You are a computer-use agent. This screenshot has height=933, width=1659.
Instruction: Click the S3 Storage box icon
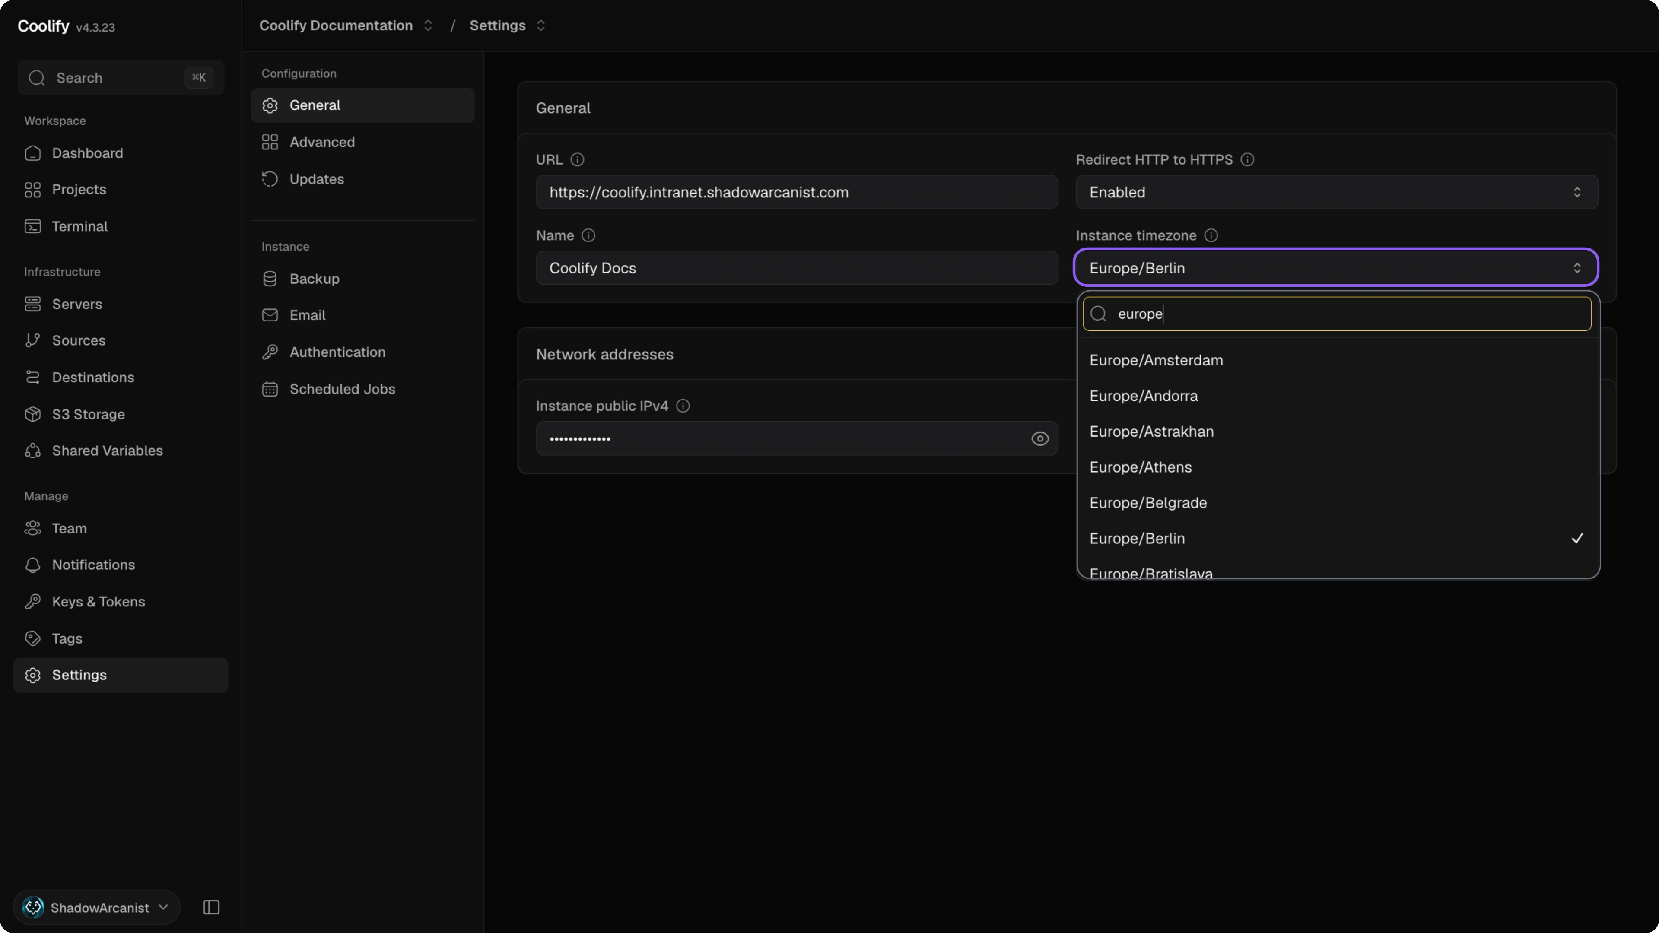click(x=33, y=414)
